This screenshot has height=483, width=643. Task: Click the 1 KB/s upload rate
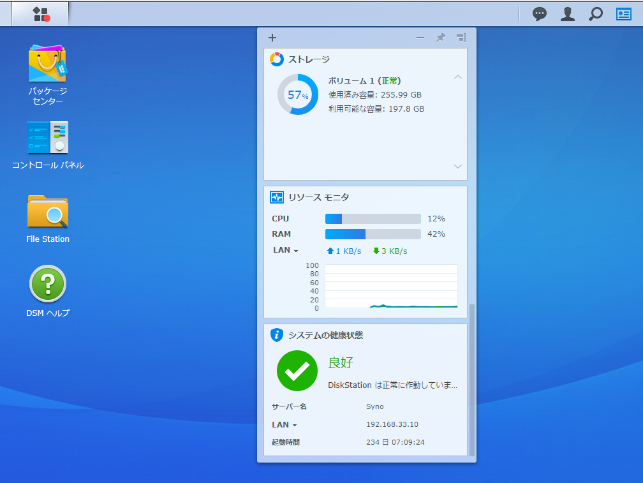pyautogui.click(x=344, y=251)
